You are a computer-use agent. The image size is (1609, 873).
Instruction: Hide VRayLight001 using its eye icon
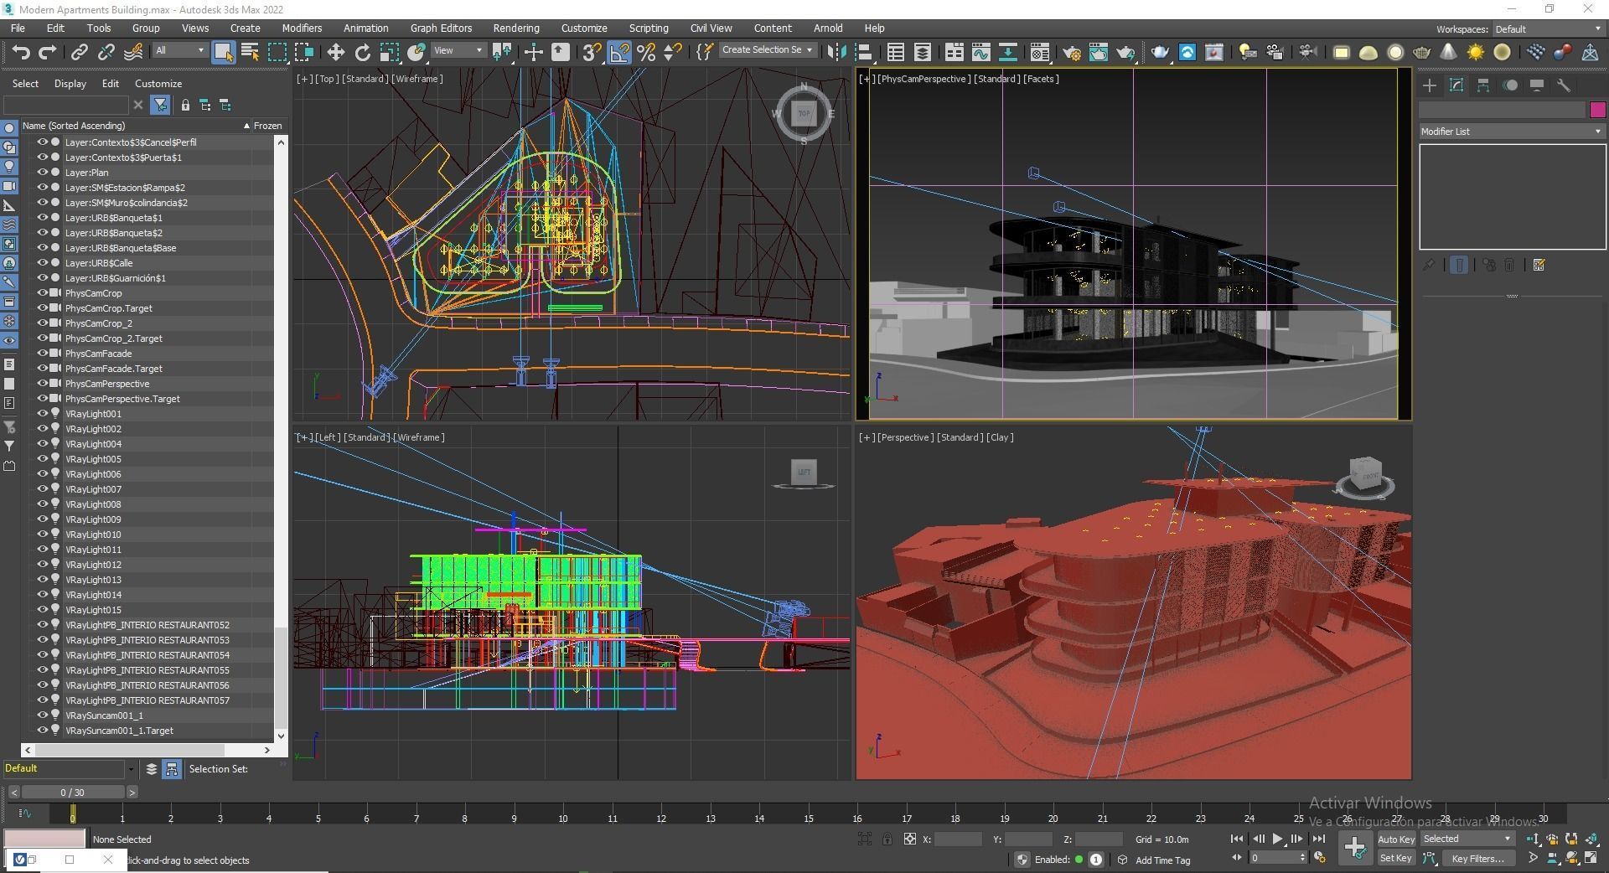(42, 414)
